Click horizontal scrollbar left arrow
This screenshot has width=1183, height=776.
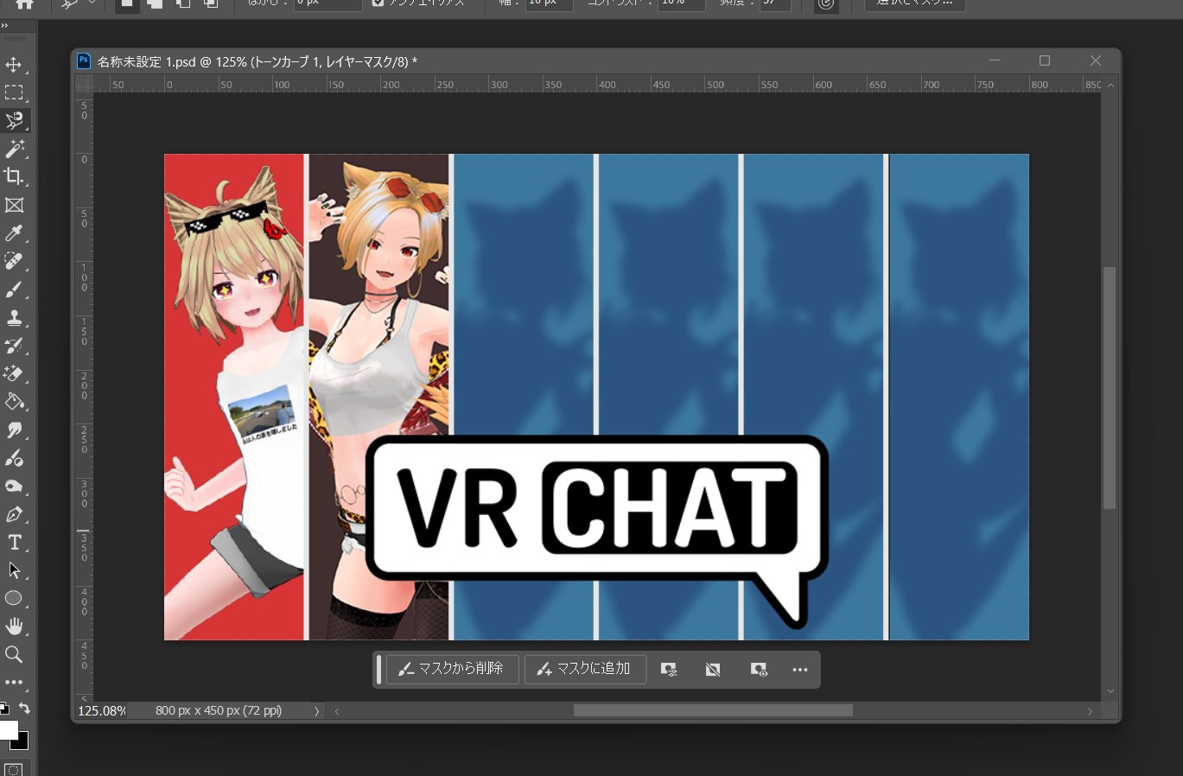(337, 711)
